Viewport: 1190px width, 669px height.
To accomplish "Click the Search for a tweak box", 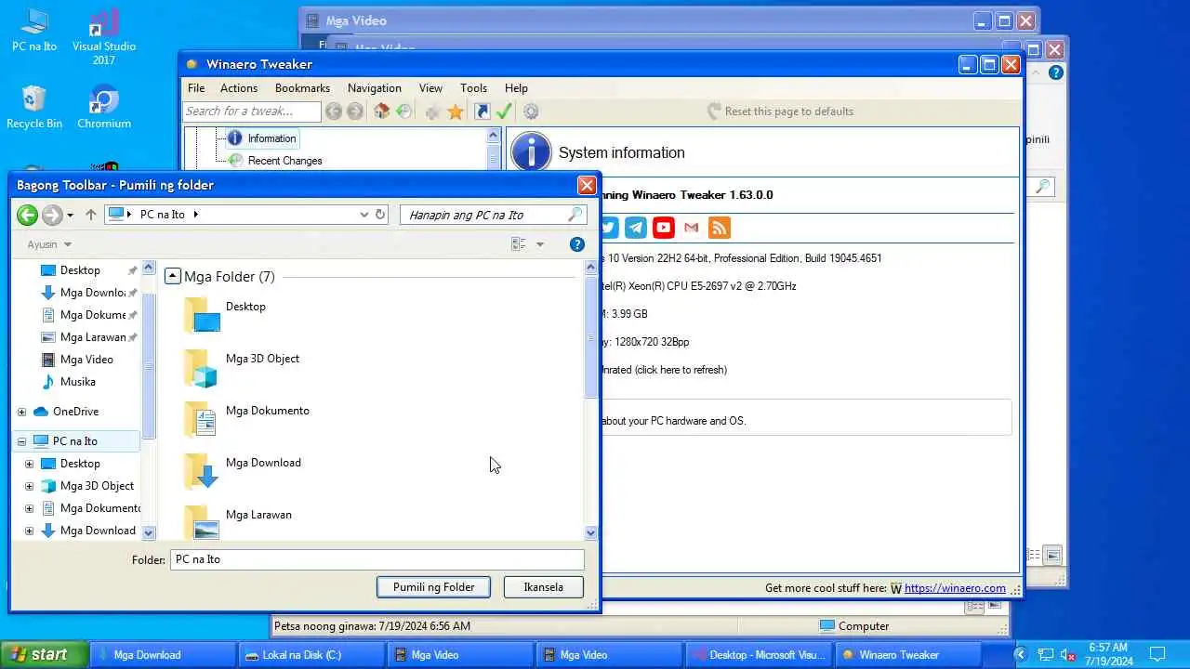I will [x=251, y=111].
